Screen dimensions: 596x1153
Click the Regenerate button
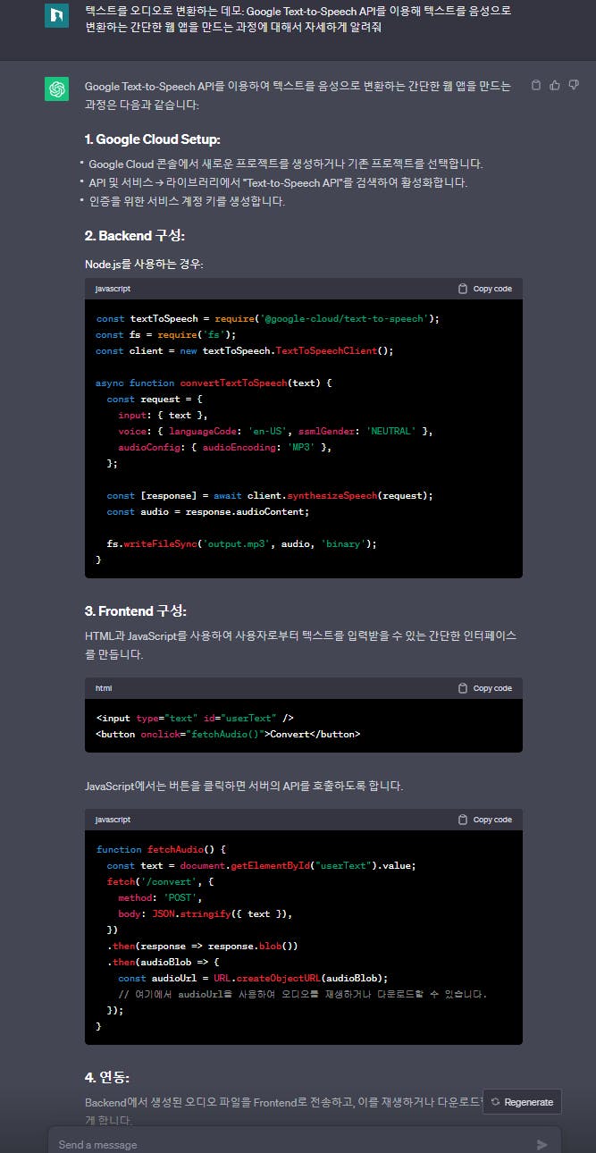522,1102
